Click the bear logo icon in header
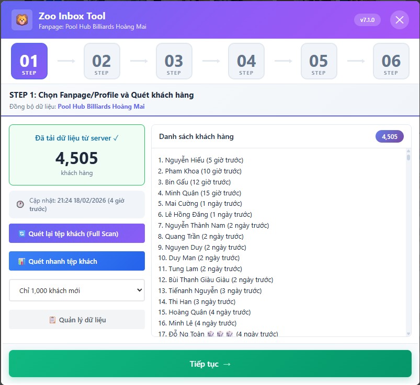 pyautogui.click(x=22, y=20)
